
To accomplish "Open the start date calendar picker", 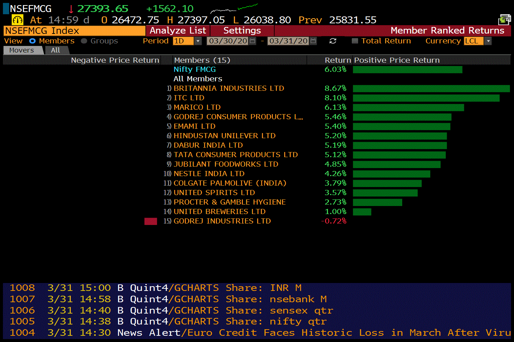I will point(252,41).
